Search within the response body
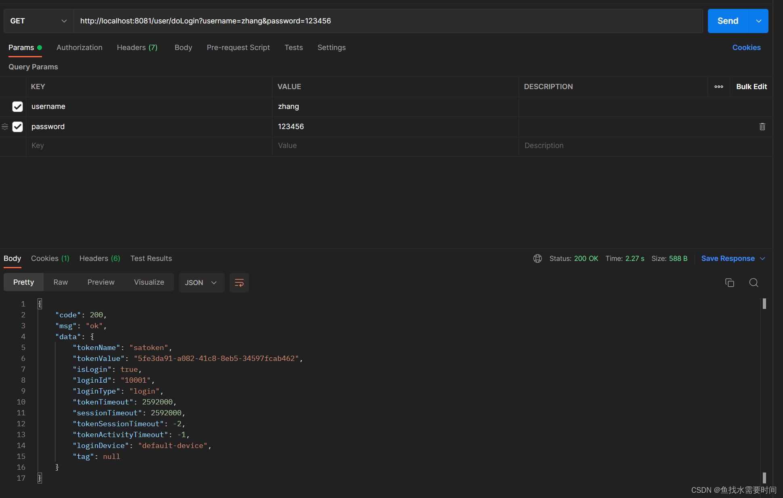Image resolution: width=783 pixels, height=498 pixels. (x=754, y=283)
